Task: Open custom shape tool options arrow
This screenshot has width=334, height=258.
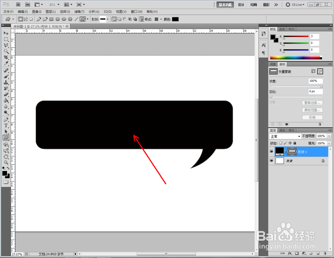Action: point(88,19)
